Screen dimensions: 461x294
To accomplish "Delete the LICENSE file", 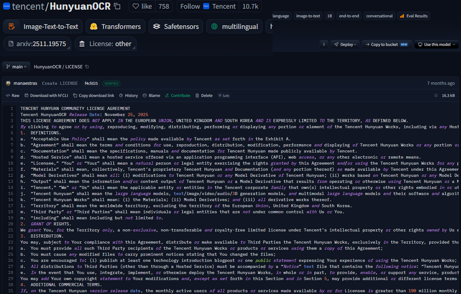I will 204,95.
